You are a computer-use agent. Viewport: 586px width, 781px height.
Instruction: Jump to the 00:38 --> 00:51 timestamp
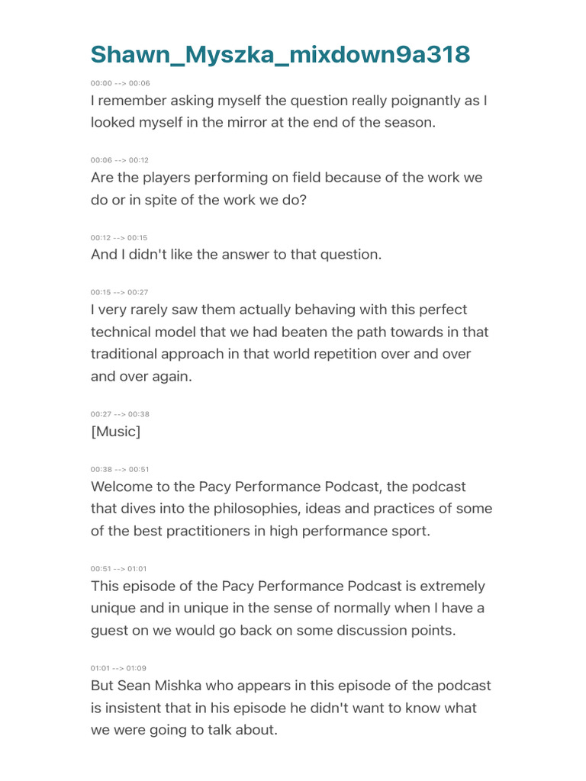pos(120,469)
